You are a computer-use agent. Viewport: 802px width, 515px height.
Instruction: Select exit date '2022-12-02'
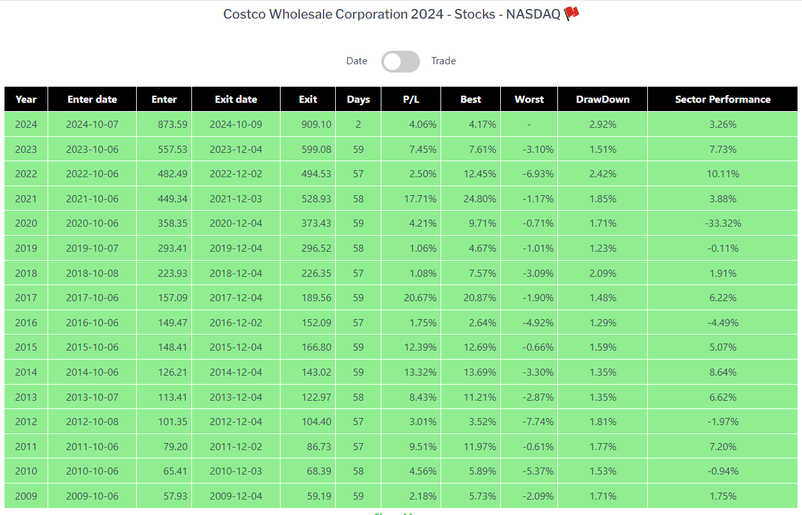(236, 174)
